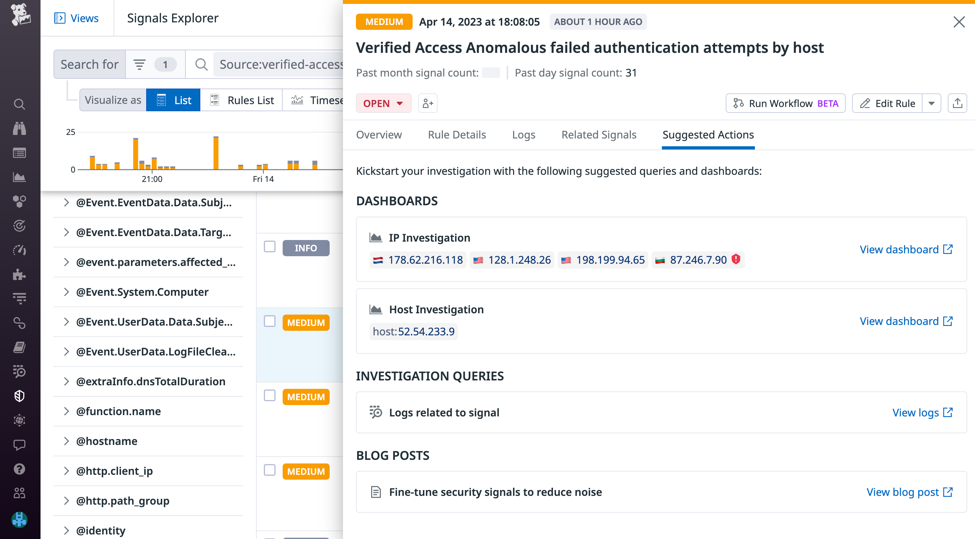Open the Help question mark icon
This screenshot has height=539, width=975.
click(19, 469)
